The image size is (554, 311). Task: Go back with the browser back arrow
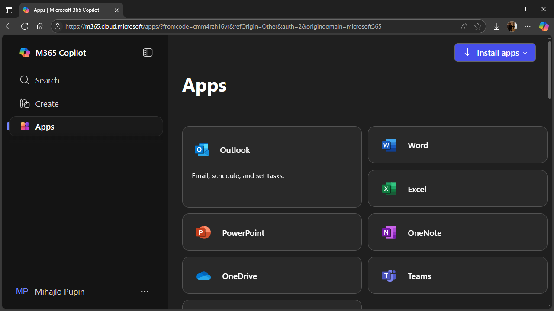click(x=9, y=26)
